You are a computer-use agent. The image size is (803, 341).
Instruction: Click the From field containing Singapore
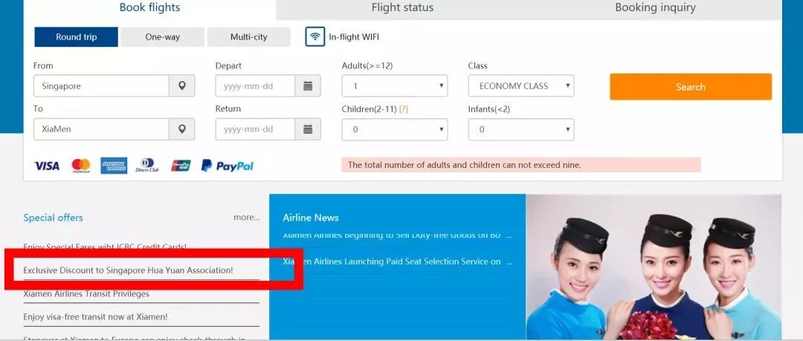(x=101, y=86)
